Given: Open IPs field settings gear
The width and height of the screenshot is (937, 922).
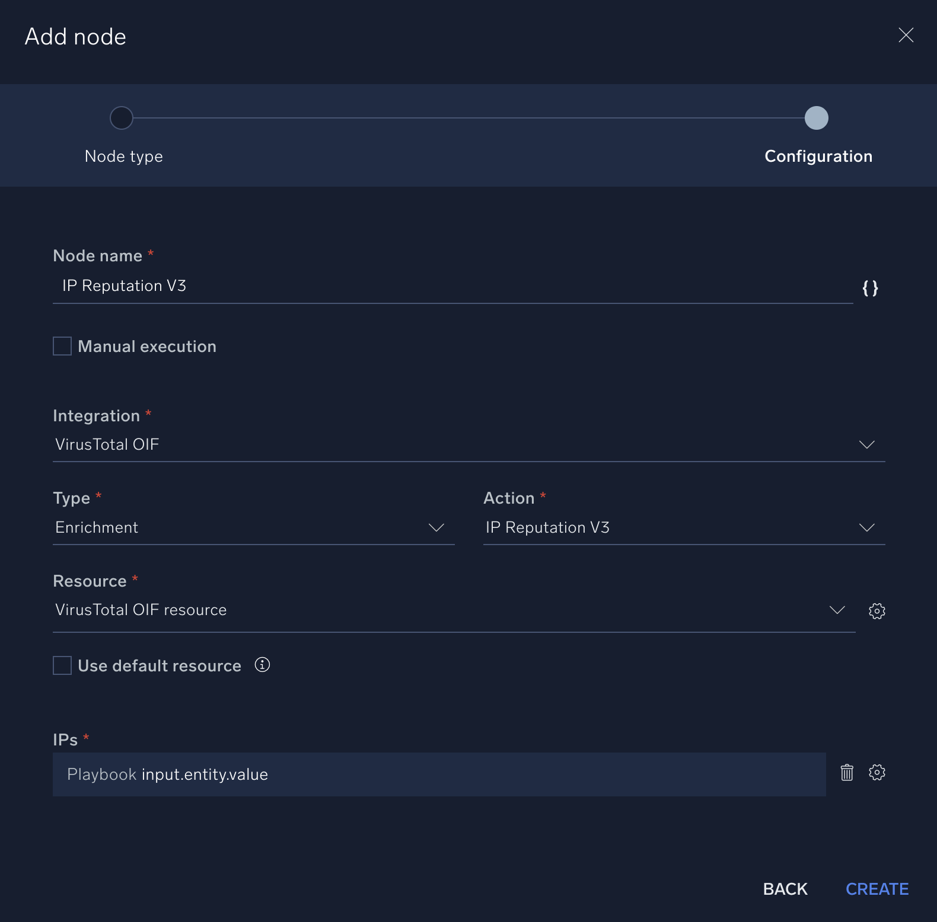Looking at the screenshot, I should pyautogui.click(x=877, y=773).
